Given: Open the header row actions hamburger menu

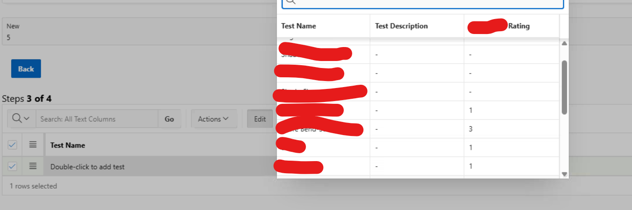Looking at the screenshot, I should (33, 145).
